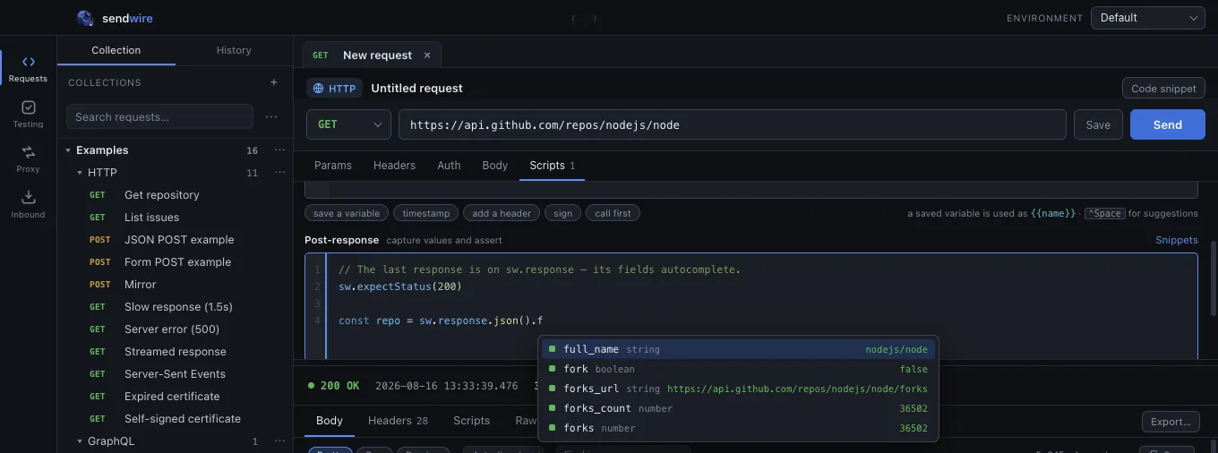Click the Save button
This screenshot has width=1218, height=453.
1098,124
